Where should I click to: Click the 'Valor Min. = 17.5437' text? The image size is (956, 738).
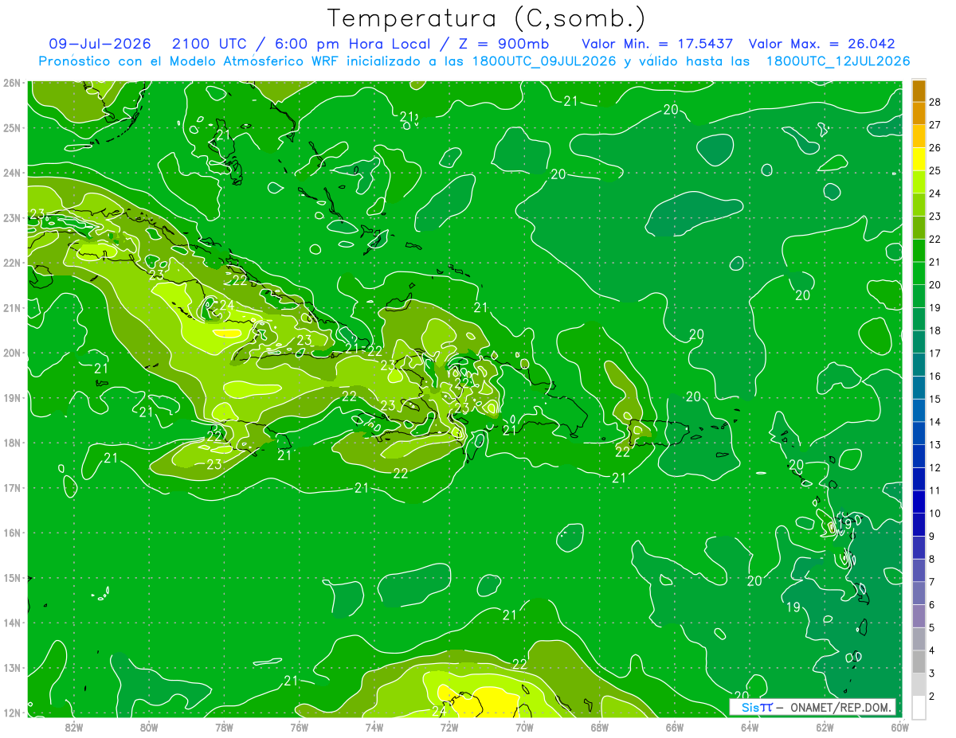657,44
